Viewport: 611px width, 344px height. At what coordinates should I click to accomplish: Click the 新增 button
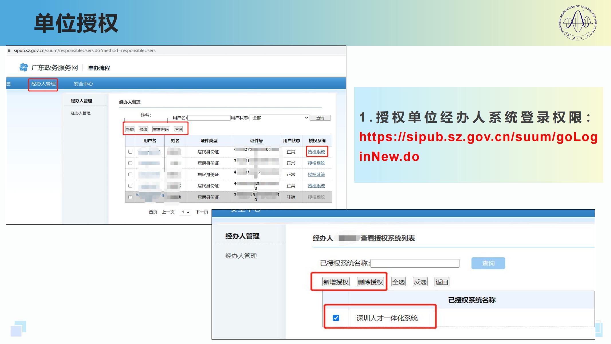pyautogui.click(x=130, y=129)
